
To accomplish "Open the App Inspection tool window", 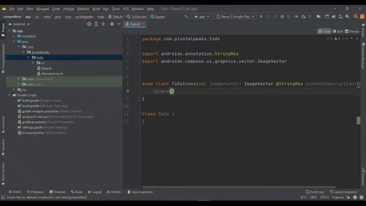I will click(140, 192).
